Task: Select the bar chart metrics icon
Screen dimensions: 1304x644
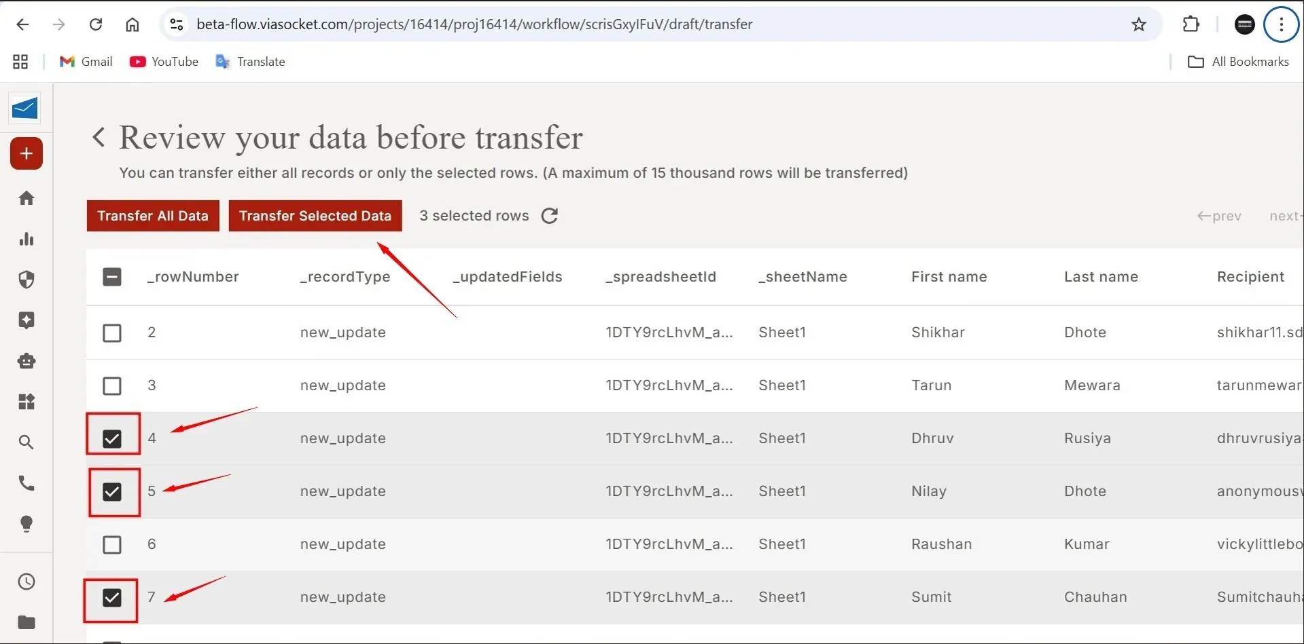Action: (26, 239)
